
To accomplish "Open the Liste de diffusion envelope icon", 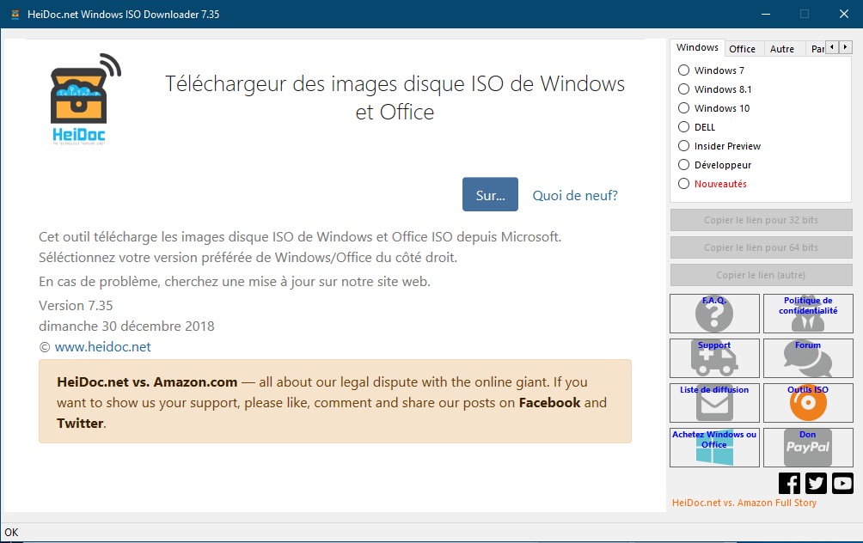I will tap(714, 403).
